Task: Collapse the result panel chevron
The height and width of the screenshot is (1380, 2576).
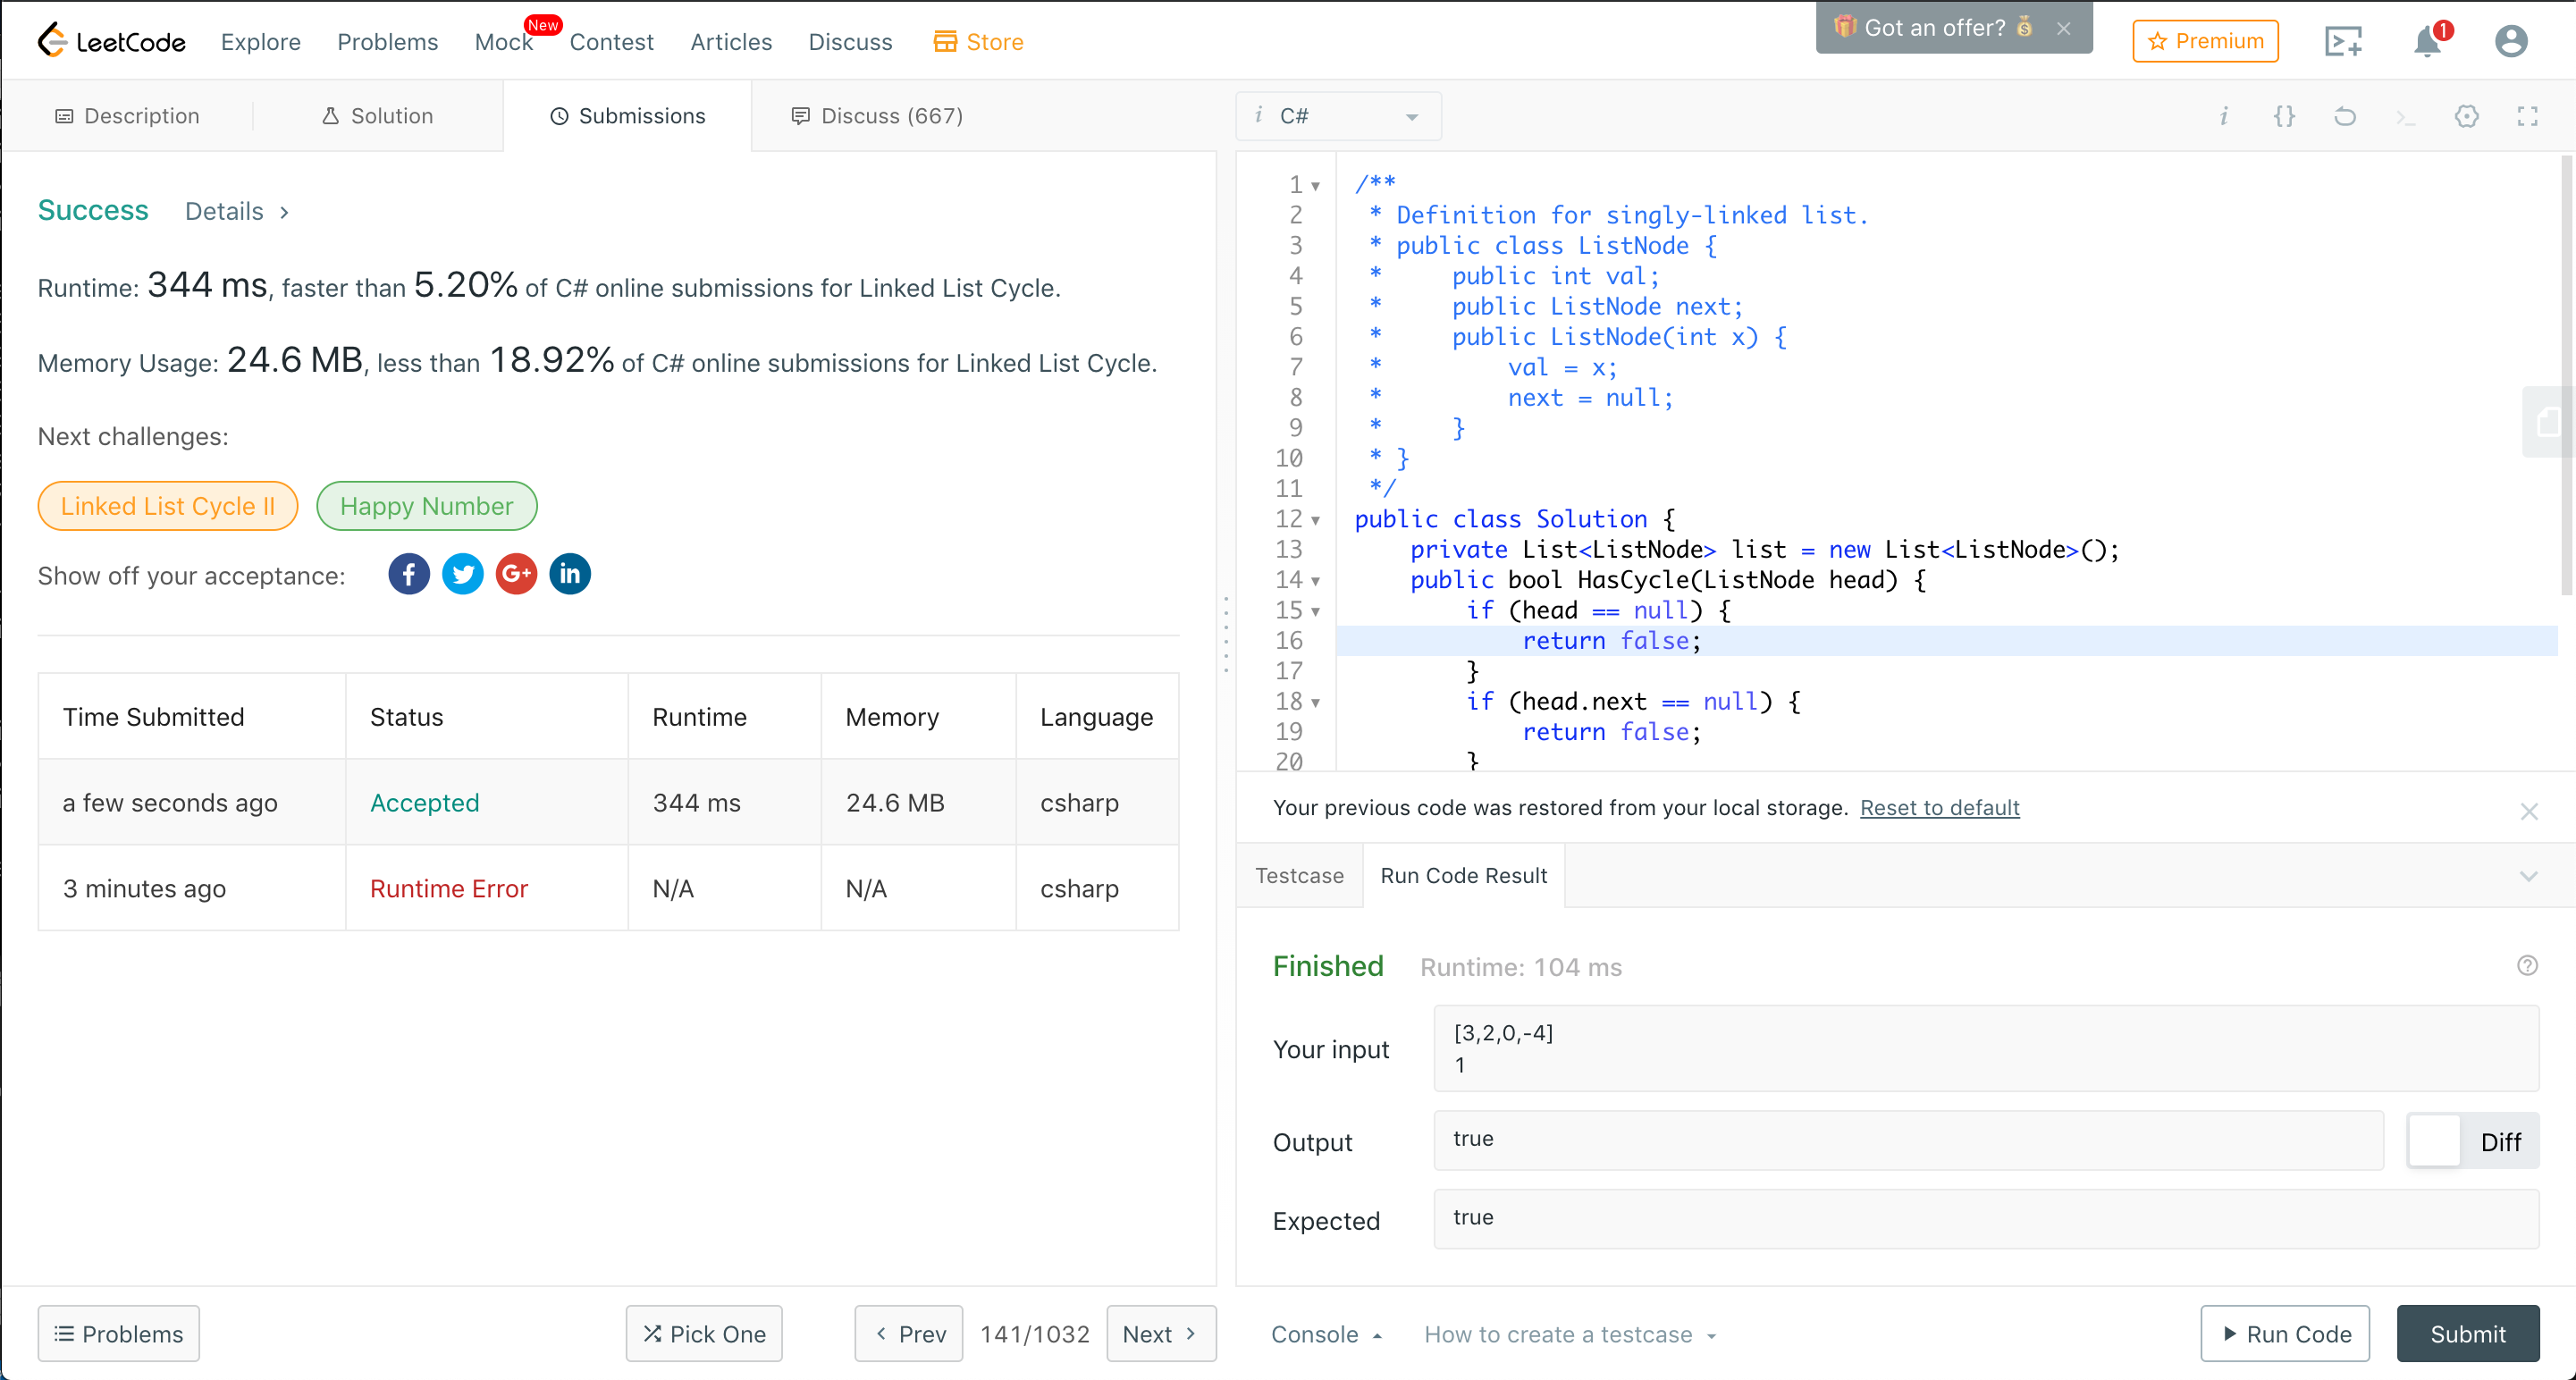Action: click(x=2529, y=876)
